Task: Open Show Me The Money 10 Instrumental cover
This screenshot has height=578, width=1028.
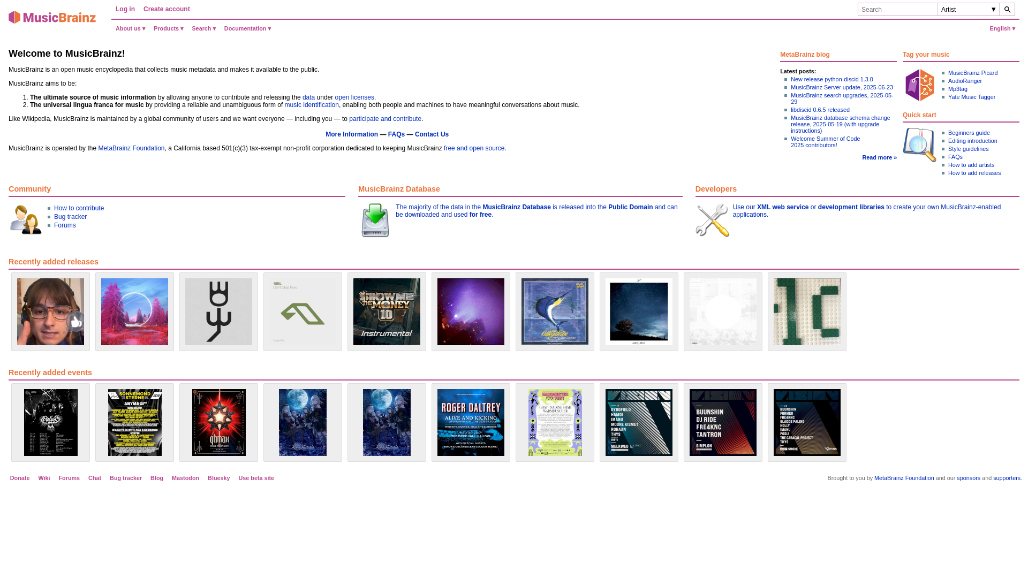Action: pyautogui.click(x=387, y=311)
